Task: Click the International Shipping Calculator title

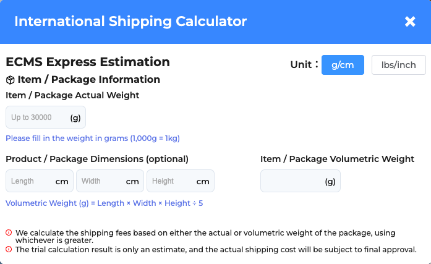Action: 130,22
